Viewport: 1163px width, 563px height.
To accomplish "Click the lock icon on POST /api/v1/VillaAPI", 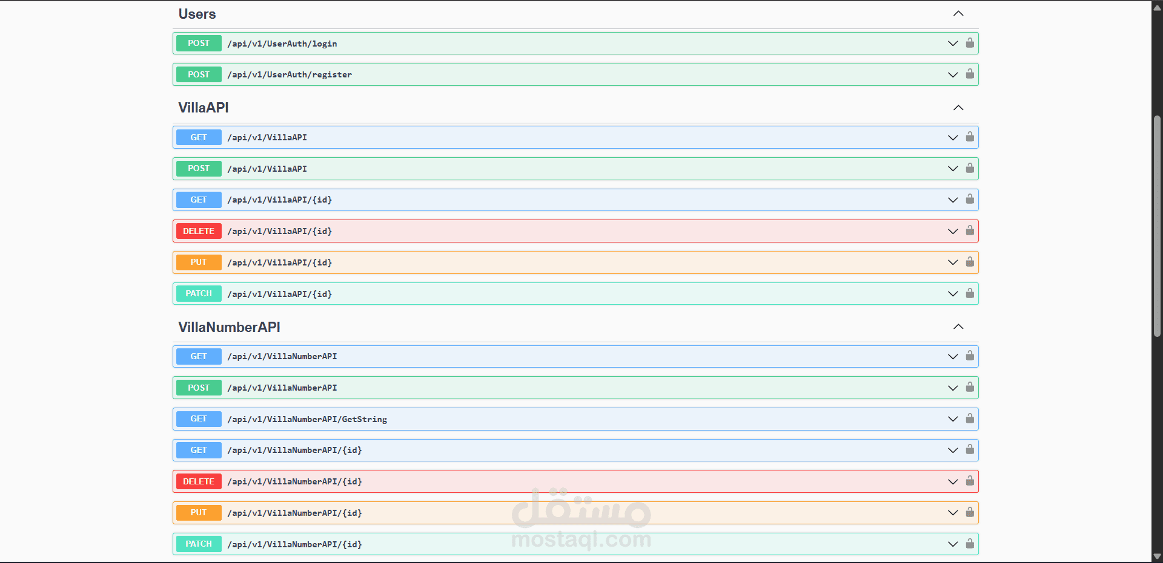I will point(970,168).
